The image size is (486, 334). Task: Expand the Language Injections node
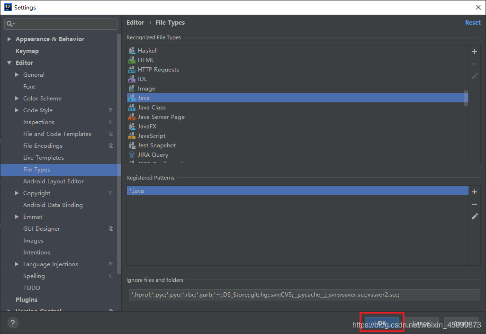pyautogui.click(x=17, y=264)
